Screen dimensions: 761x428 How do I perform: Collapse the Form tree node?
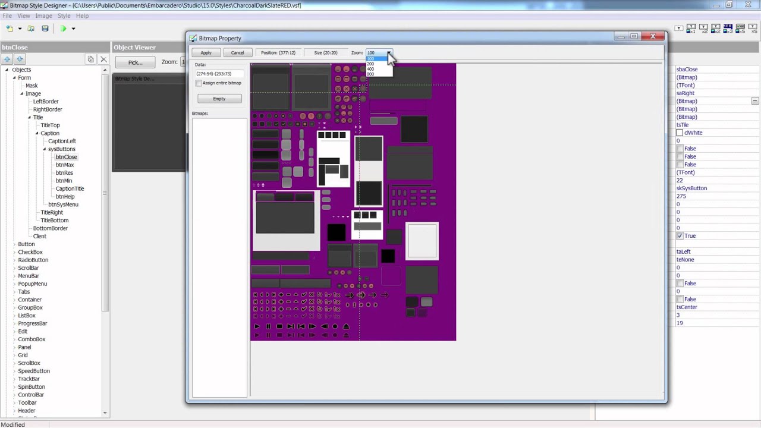coord(14,78)
